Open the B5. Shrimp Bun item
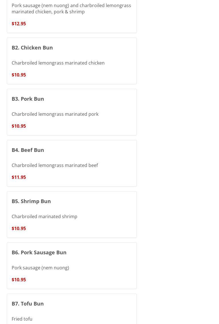 pyautogui.click(x=31, y=201)
